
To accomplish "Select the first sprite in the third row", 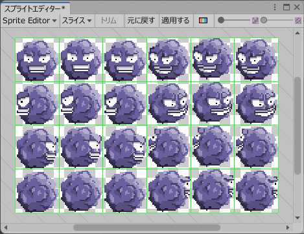I will tap(37, 147).
